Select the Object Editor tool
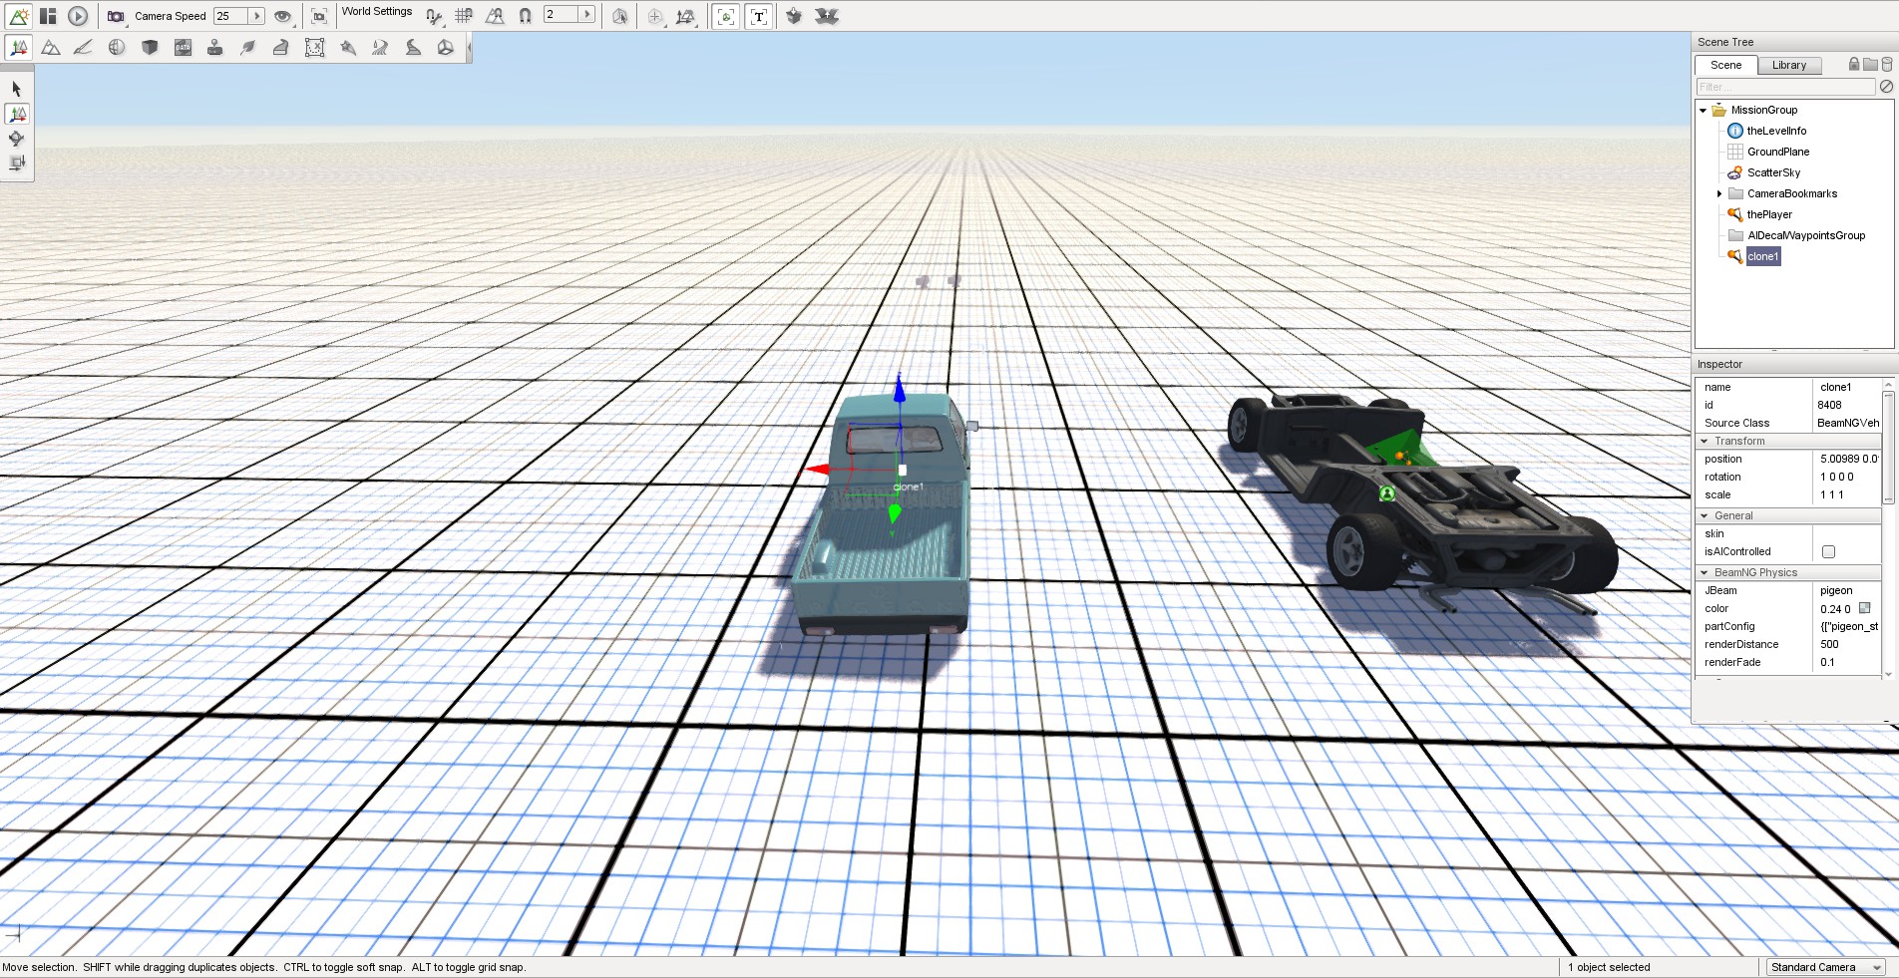The width and height of the screenshot is (1899, 978). 19,48
